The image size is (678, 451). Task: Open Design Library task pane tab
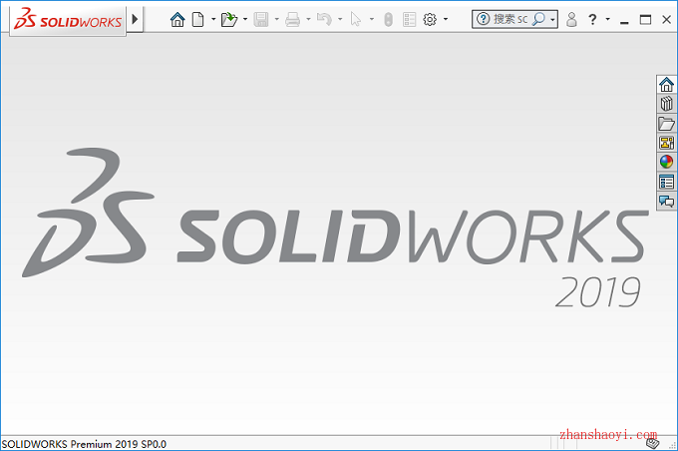tap(666, 104)
